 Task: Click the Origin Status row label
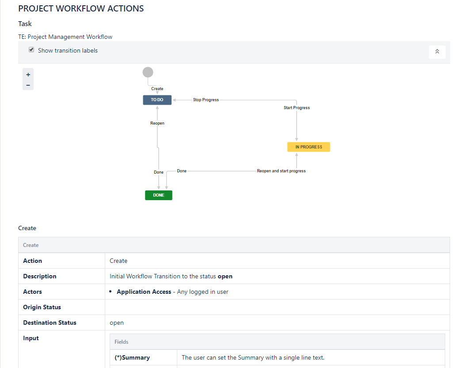point(42,307)
